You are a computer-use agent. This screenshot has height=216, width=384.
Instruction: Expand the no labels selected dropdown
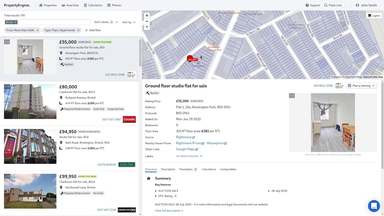point(189,156)
